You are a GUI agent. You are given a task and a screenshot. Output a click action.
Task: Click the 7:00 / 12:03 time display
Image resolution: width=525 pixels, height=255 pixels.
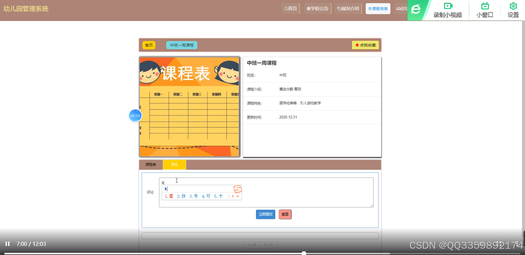click(31, 244)
